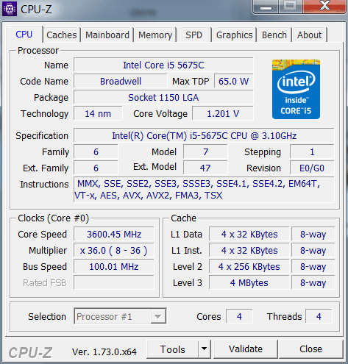Click the Name field Intel Core i5 5675C

(x=163, y=65)
